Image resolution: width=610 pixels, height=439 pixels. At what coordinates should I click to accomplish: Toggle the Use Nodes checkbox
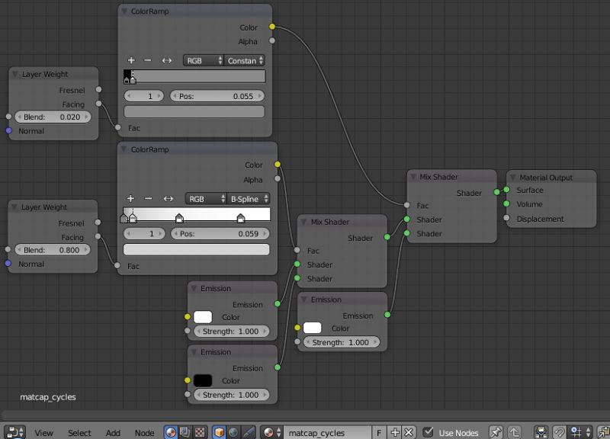coord(429,432)
